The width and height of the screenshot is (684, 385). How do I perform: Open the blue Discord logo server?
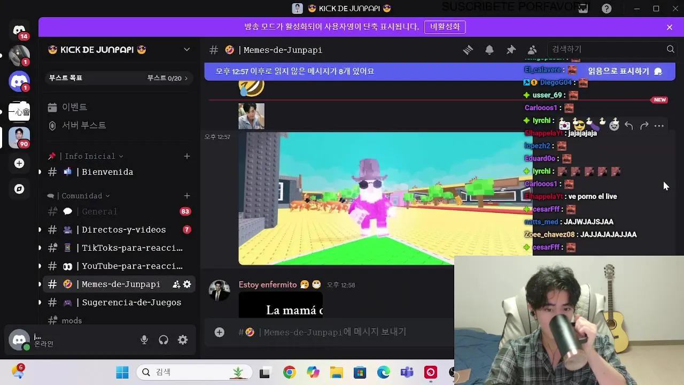click(x=19, y=81)
